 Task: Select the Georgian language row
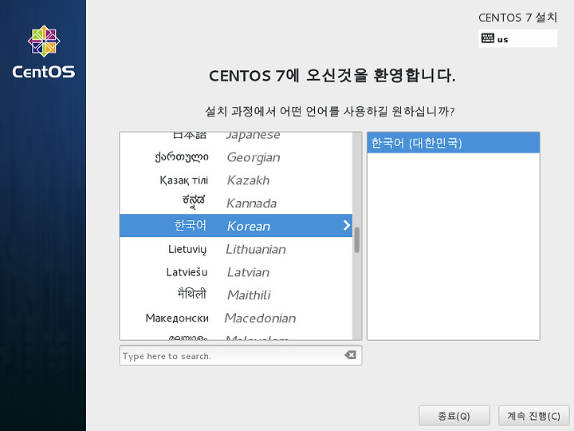pyautogui.click(x=236, y=157)
